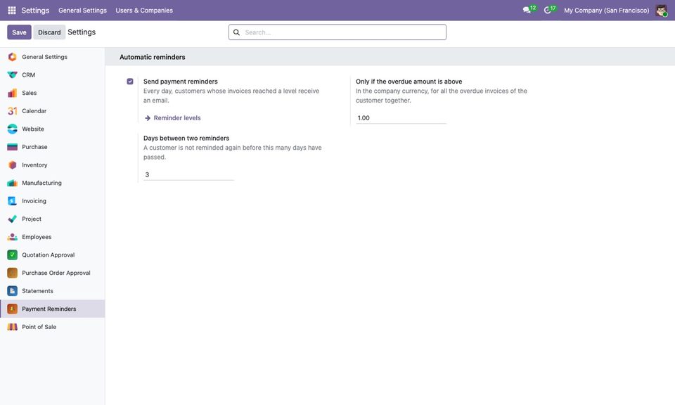Open the General Settings top menu
The width and height of the screenshot is (675, 405).
[x=83, y=11]
